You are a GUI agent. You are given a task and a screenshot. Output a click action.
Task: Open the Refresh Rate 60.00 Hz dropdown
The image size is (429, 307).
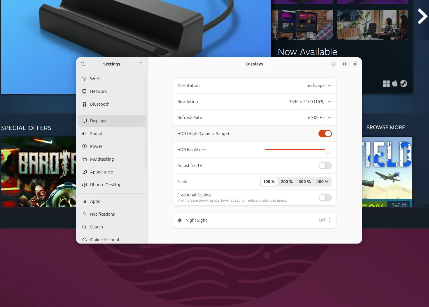click(319, 118)
